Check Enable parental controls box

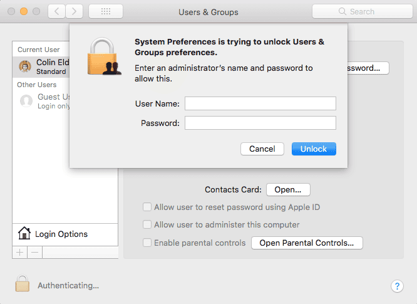tap(147, 243)
